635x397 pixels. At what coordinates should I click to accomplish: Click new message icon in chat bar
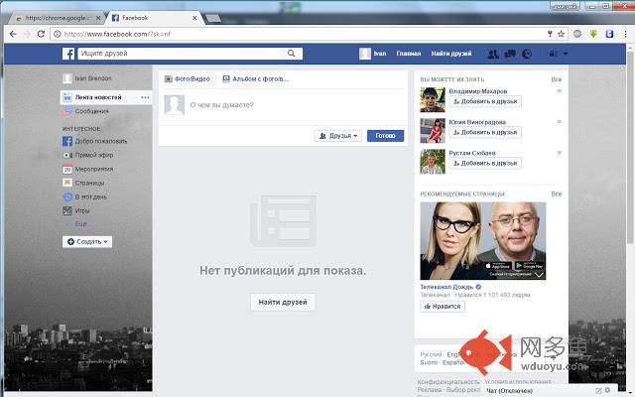[x=598, y=390]
